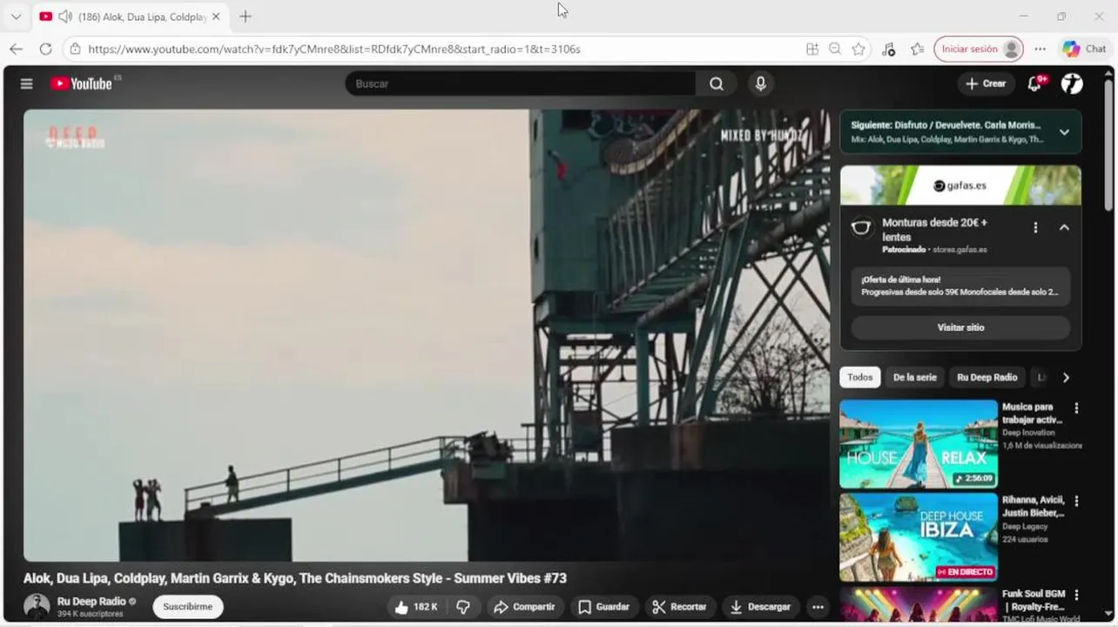Click the gafas.es ad banner

coord(960,185)
